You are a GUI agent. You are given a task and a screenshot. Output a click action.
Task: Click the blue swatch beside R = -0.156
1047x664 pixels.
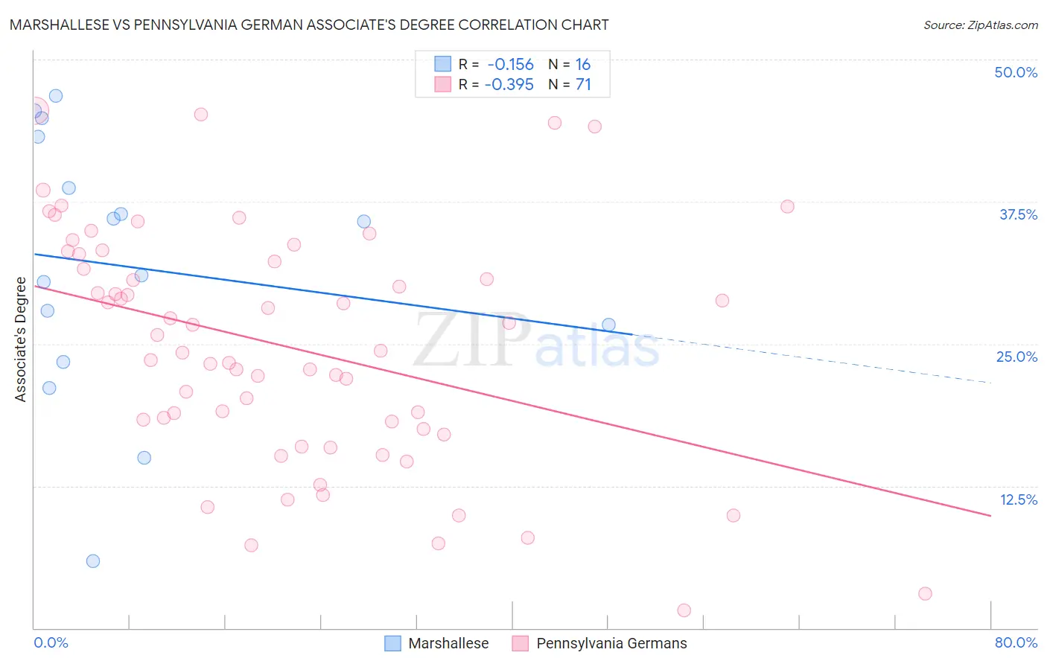[x=443, y=64]
